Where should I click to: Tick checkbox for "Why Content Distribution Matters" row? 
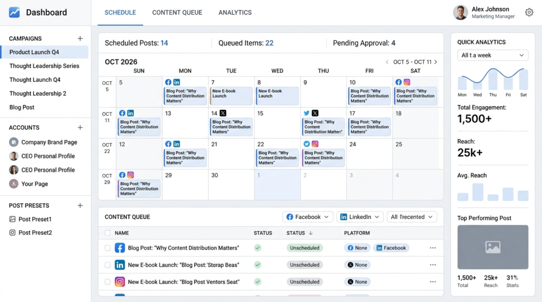pos(108,248)
